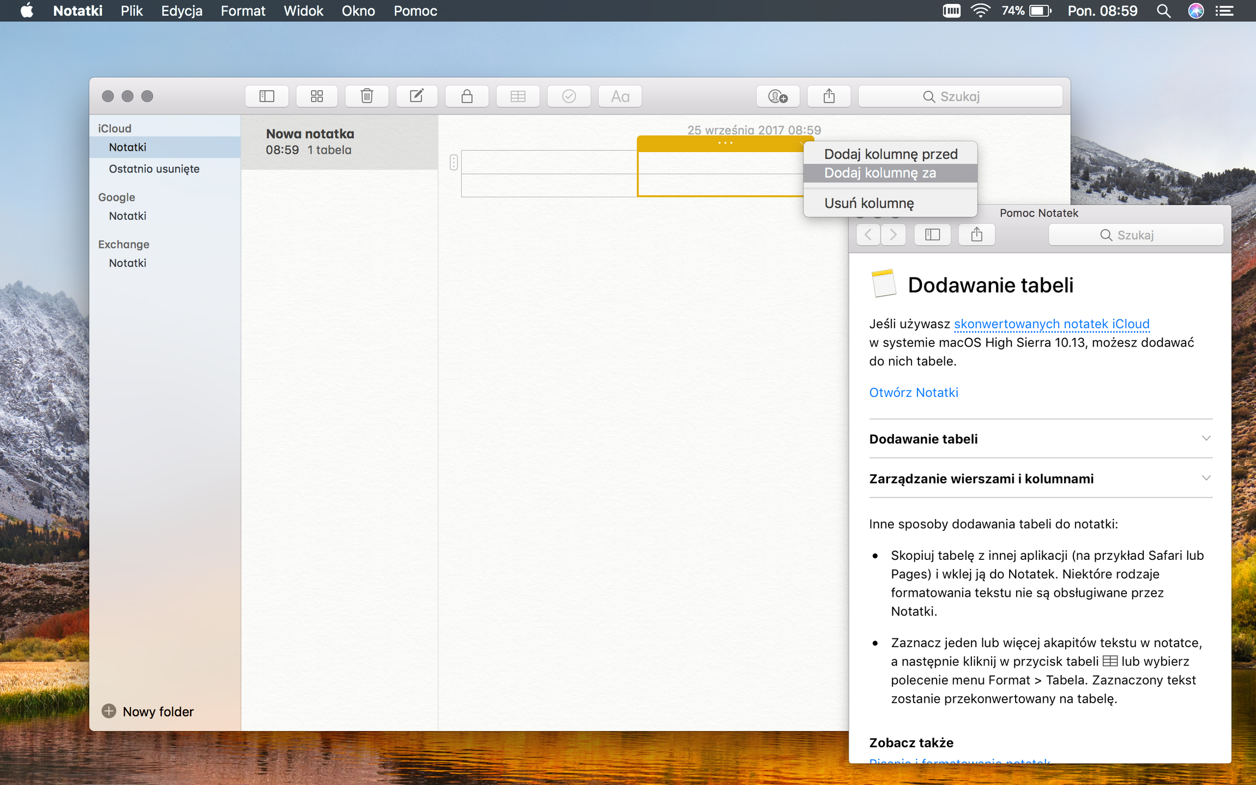Open skonwertowanych notatek iCloud link
The height and width of the screenshot is (785, 1256).
coord(1051,324)
